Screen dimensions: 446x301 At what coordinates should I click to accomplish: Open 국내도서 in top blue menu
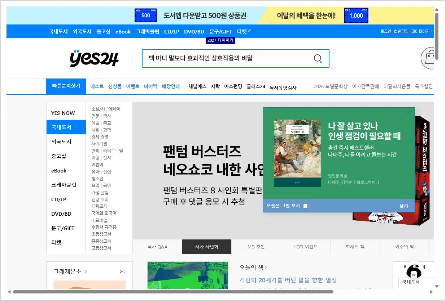[58, 31]
